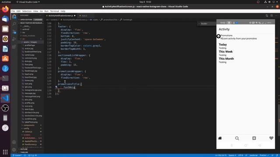Screen dimensions: 280x157
Task: Open the editor more actions menu
Action: pyautogui.click(x=276, y=16)
